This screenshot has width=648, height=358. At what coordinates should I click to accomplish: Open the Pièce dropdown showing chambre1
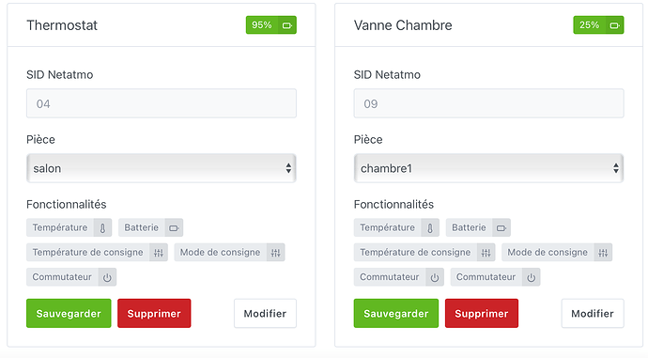pos(488,168)
